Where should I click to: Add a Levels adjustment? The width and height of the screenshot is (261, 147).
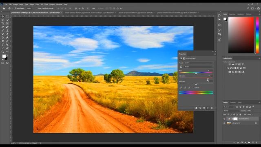(x=233, y=65)
